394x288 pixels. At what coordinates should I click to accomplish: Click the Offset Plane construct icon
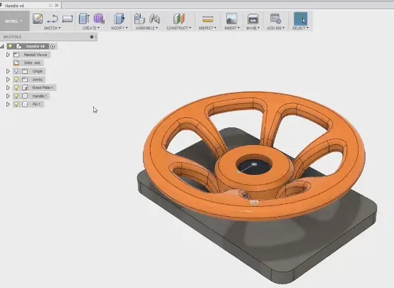point(179,19)
